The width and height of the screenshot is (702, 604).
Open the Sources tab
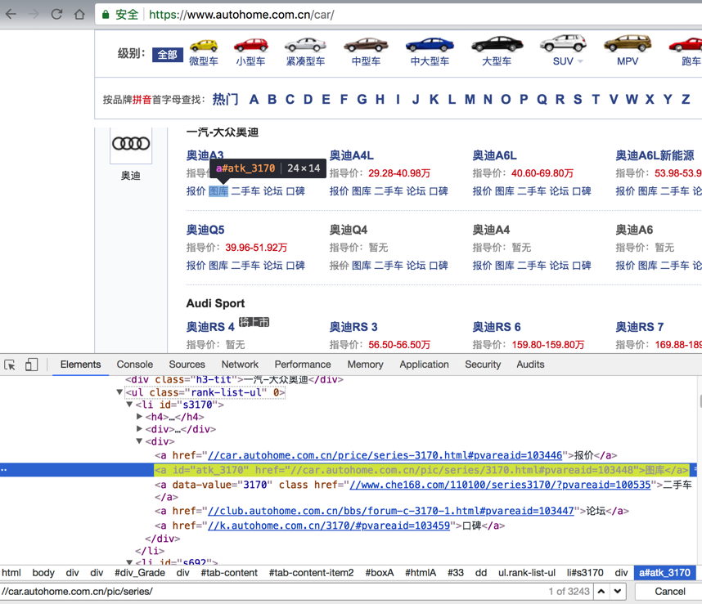[x=187, y=365]
